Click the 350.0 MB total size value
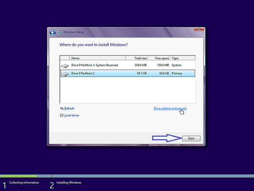 click(141, 65)
